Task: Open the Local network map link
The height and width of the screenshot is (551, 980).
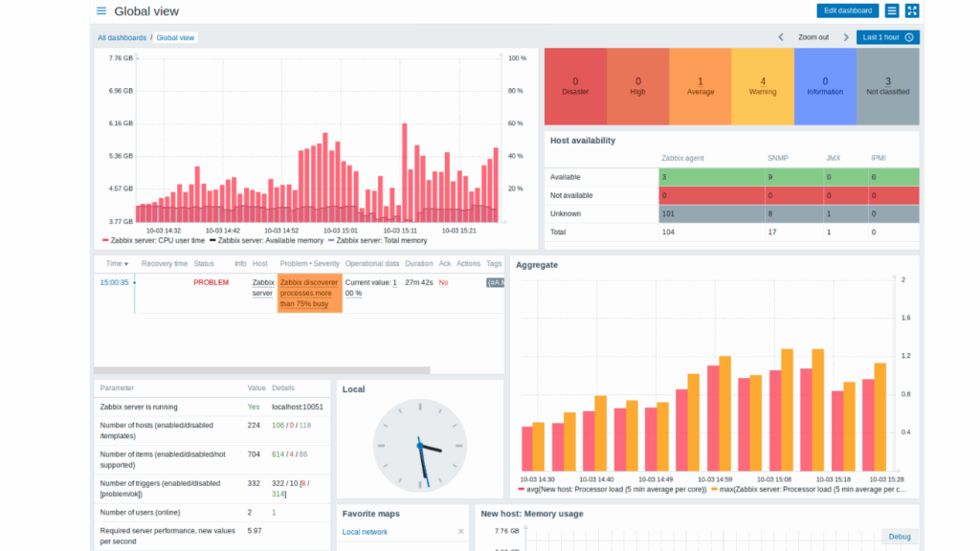Action: 365,532
